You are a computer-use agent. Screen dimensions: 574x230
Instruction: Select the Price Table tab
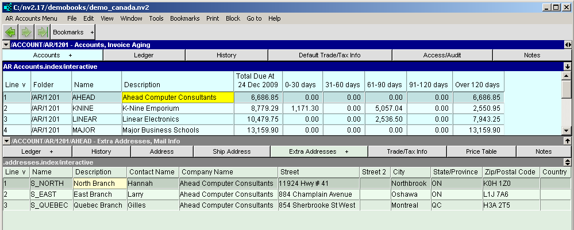[481, 151]
